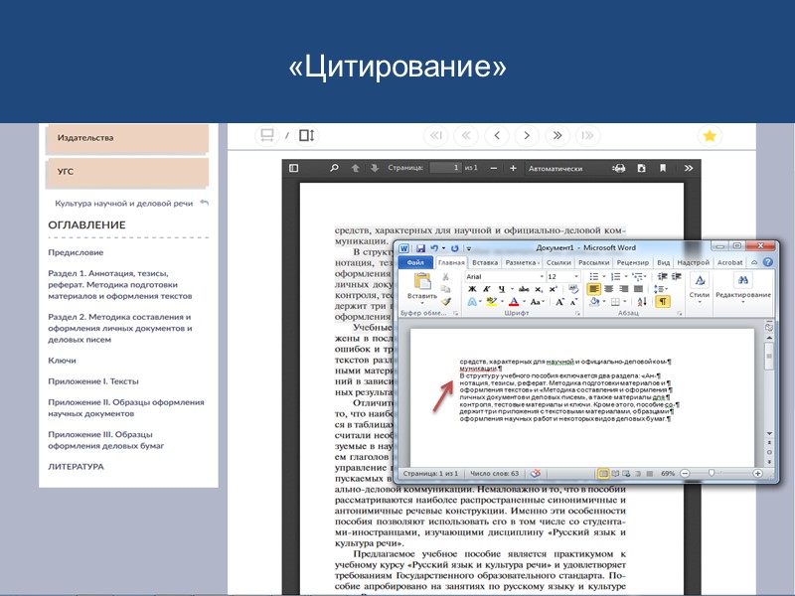Switch to Вид ribbon tab
The image size is (795, 596).
pos(663,262)
